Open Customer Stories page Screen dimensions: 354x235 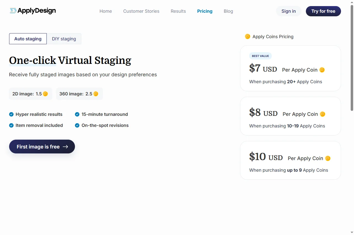141,11
